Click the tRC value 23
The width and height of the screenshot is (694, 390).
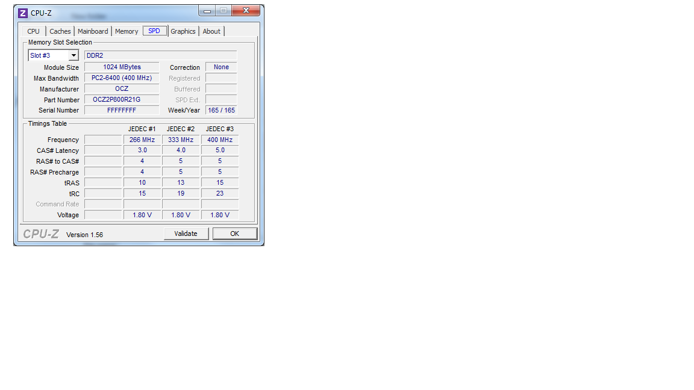(220, 193)
